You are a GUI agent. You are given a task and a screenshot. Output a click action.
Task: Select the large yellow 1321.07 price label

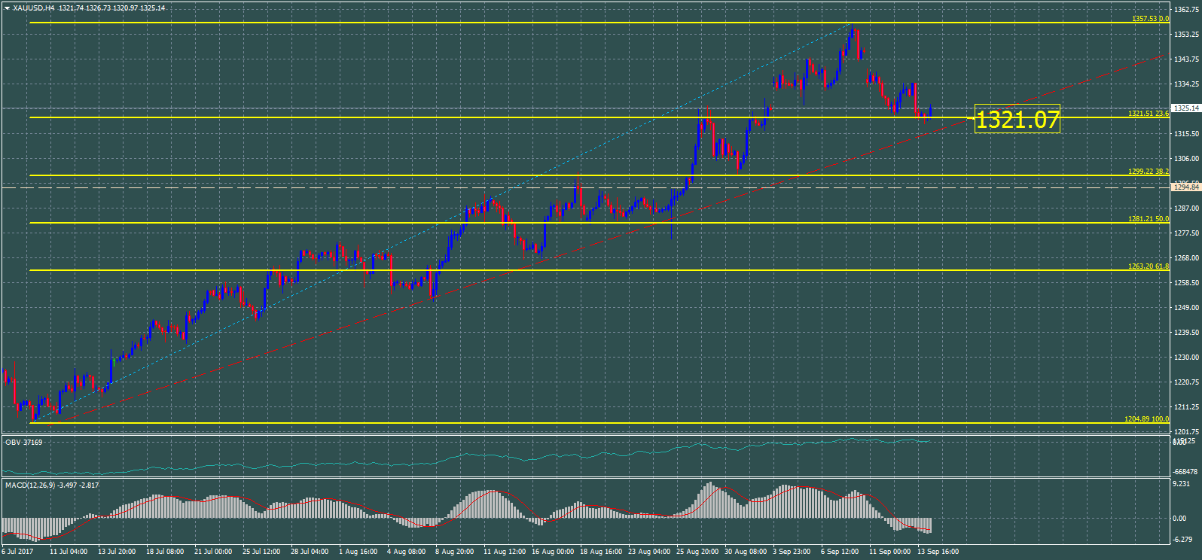pyautogui.click(x=1017, y=119)
